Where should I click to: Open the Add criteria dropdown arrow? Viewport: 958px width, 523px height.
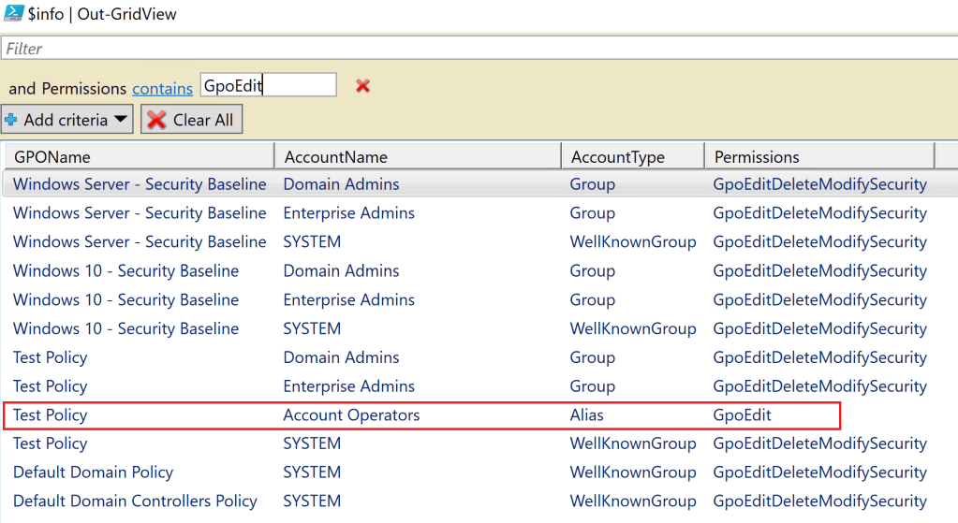(x=121, y=120)
